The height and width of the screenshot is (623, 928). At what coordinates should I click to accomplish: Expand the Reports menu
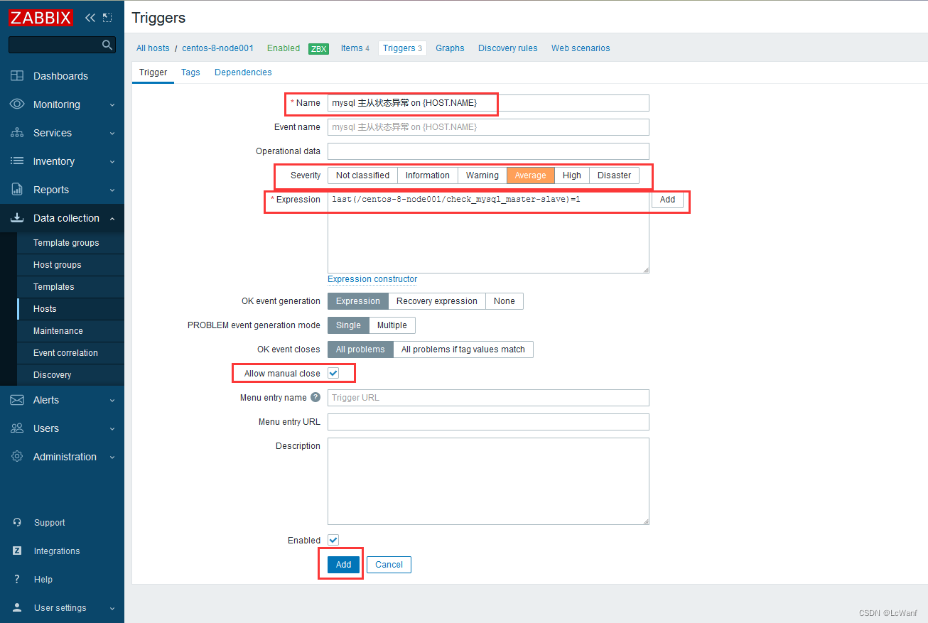point(112,190)
